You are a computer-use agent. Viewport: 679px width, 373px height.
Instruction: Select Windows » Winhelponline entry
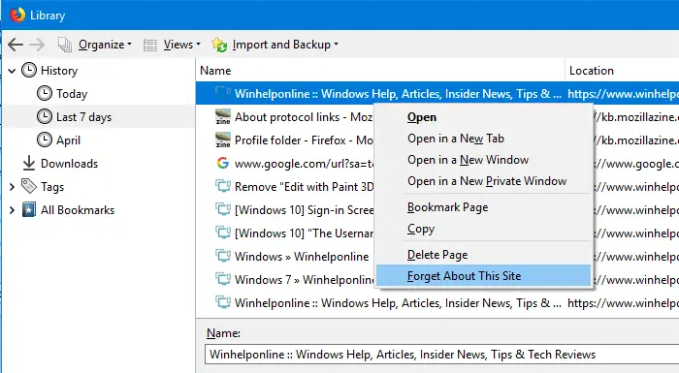point(285,256)
